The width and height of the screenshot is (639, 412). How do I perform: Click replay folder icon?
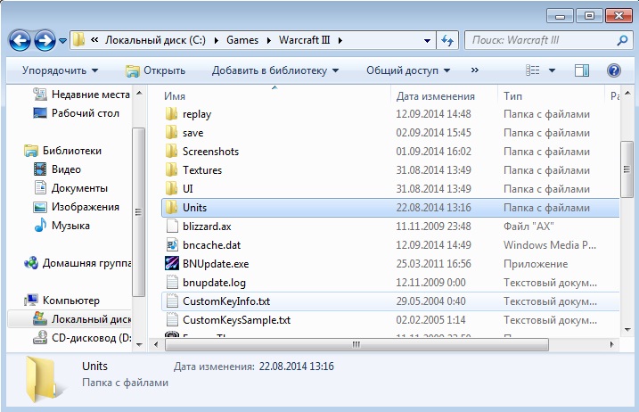172,114
